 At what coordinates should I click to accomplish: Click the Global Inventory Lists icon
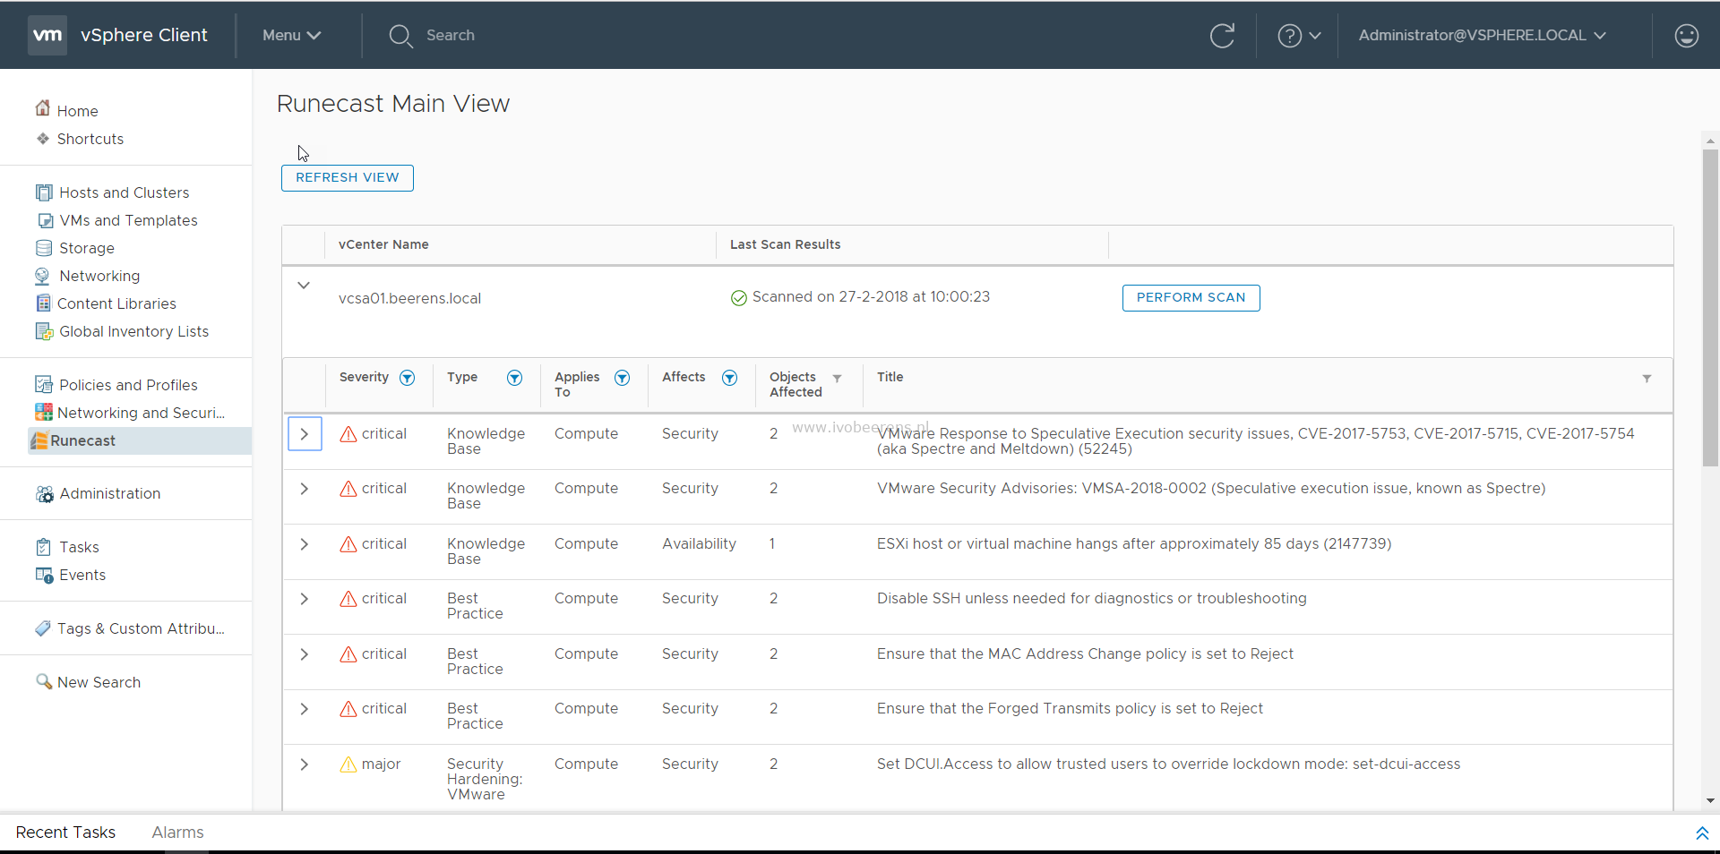[x=44, y=331]
